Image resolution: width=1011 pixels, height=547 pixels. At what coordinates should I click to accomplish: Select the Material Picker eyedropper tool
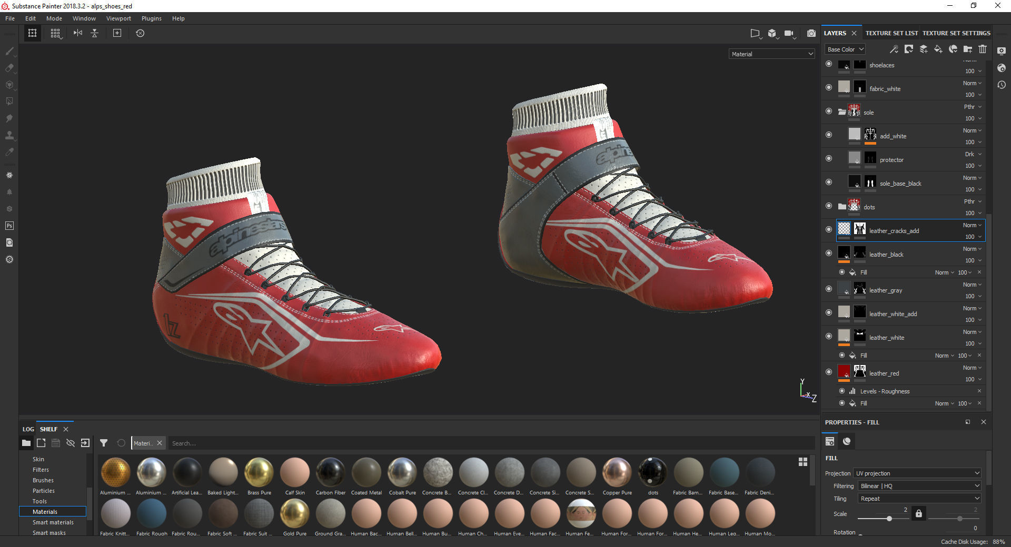click(9, 152)
